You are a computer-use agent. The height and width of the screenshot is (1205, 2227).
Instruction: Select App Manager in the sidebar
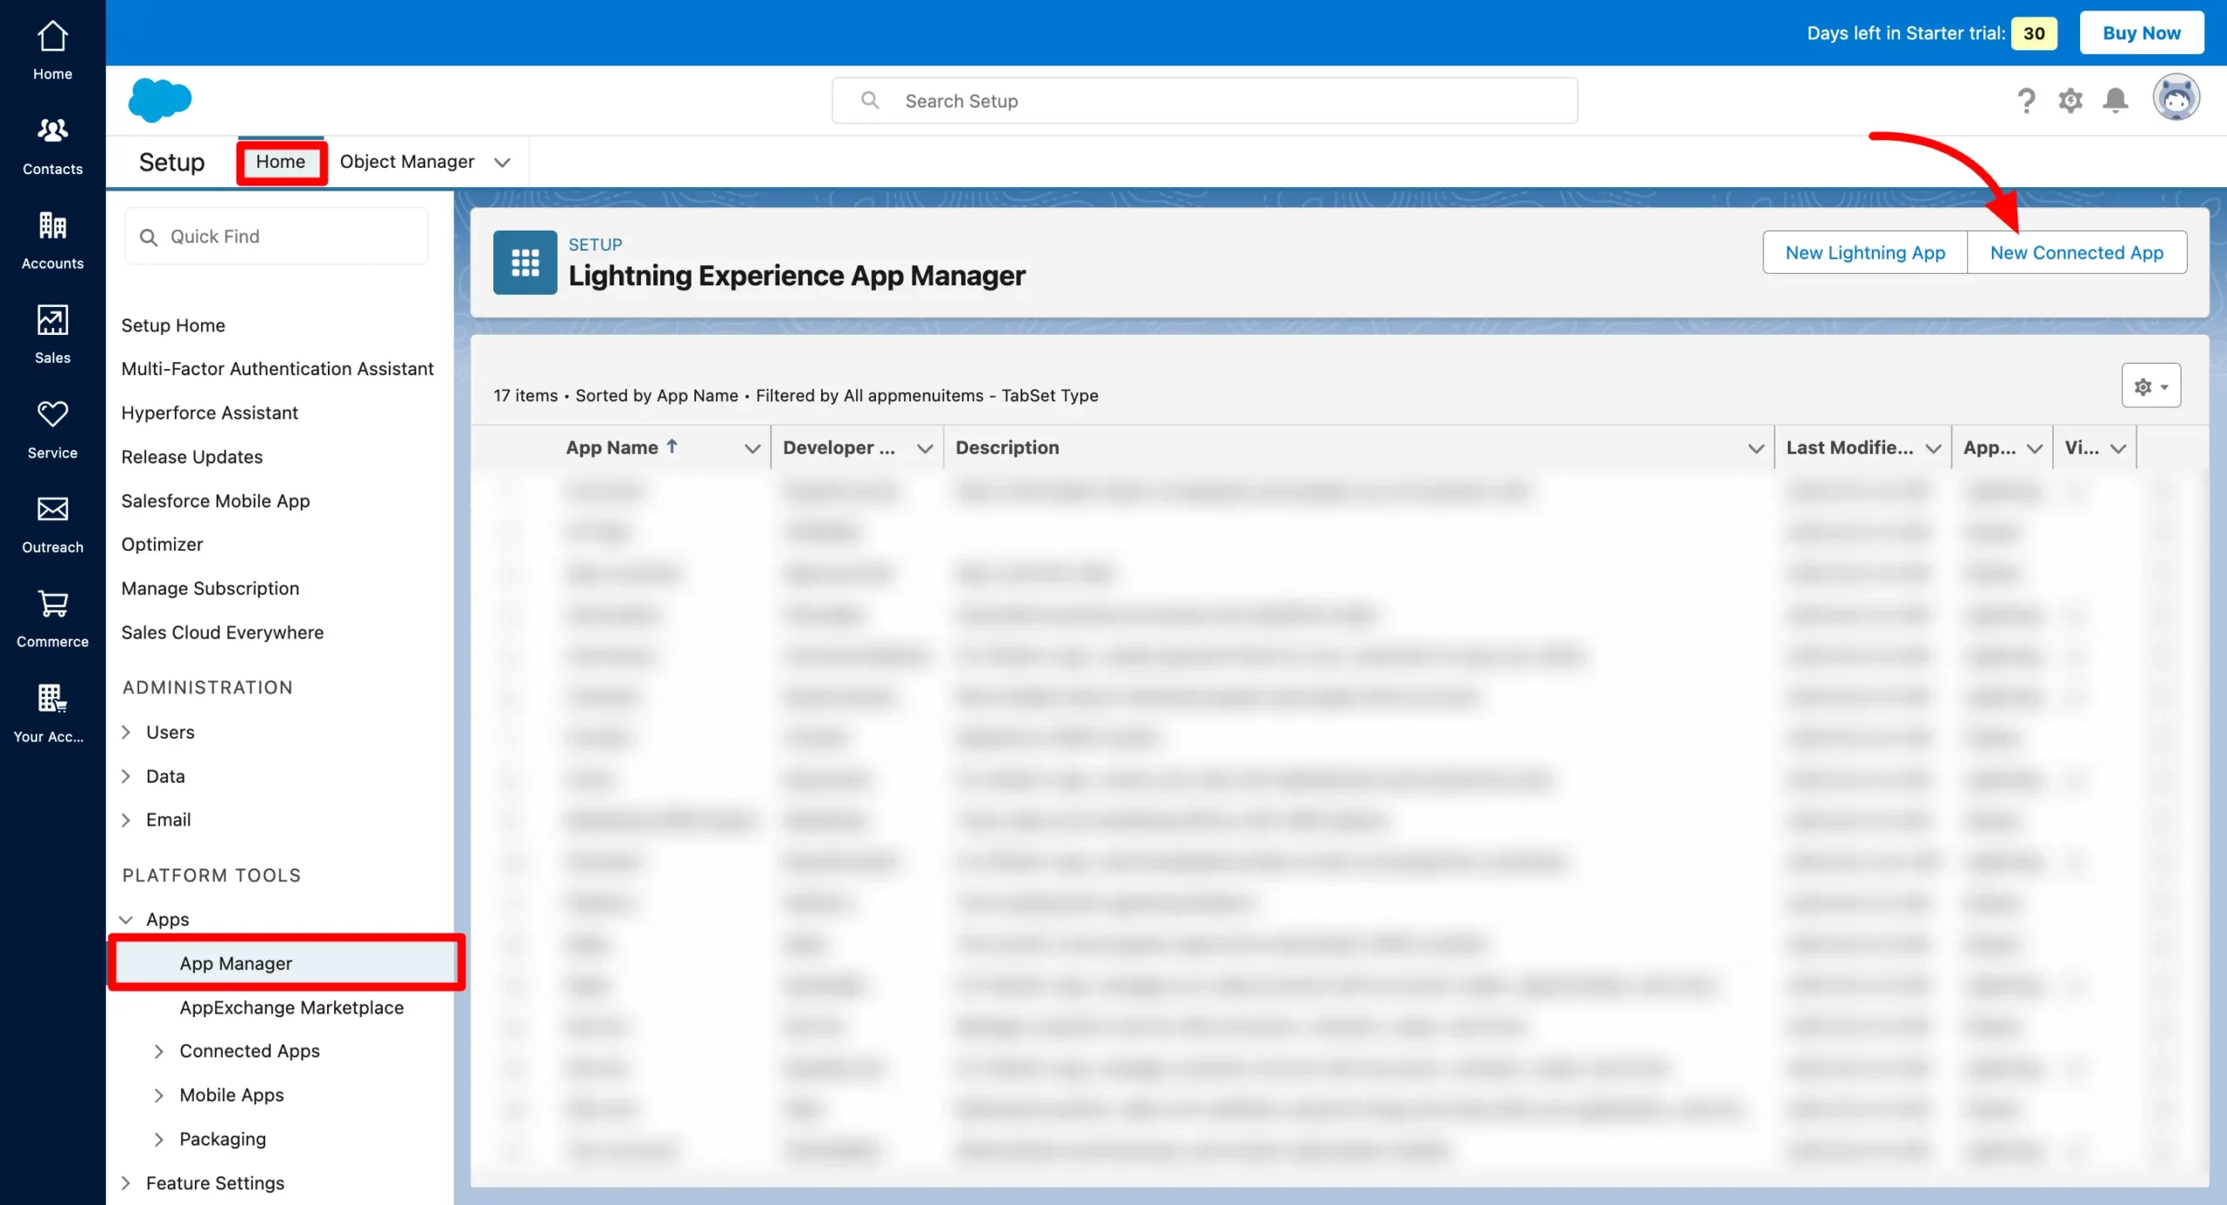click(236, 963)
